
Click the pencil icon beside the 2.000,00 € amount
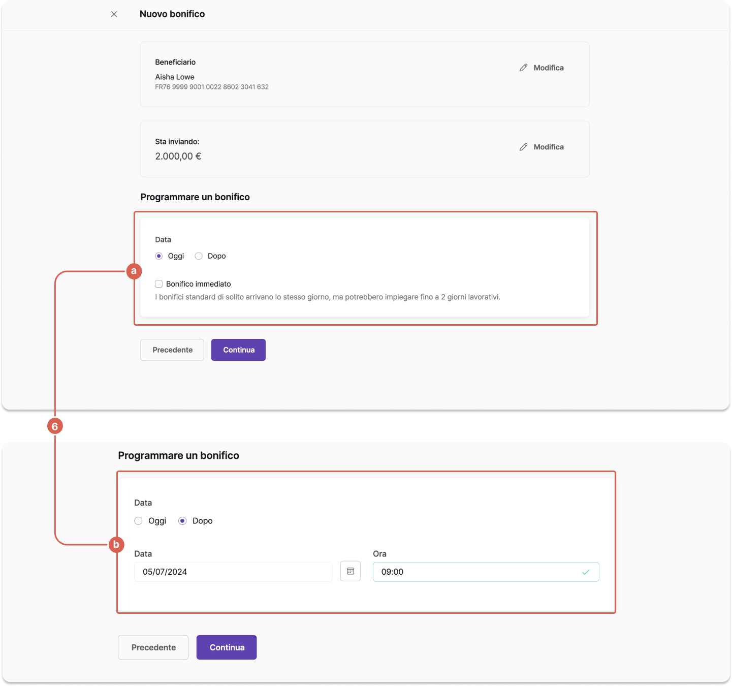[x=523, y=147]
